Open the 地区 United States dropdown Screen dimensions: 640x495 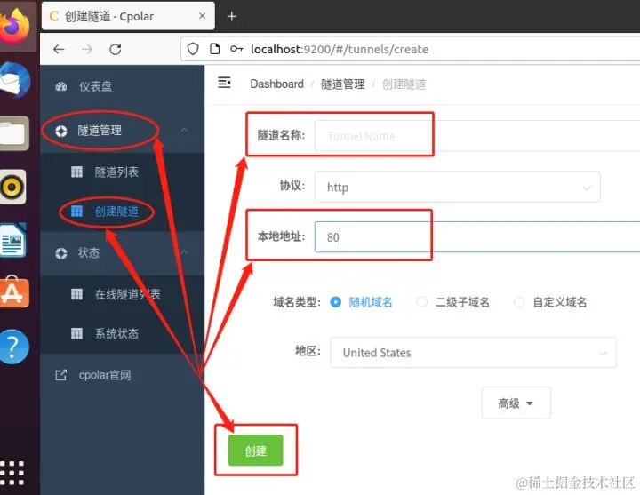click(x=473, y=353)
